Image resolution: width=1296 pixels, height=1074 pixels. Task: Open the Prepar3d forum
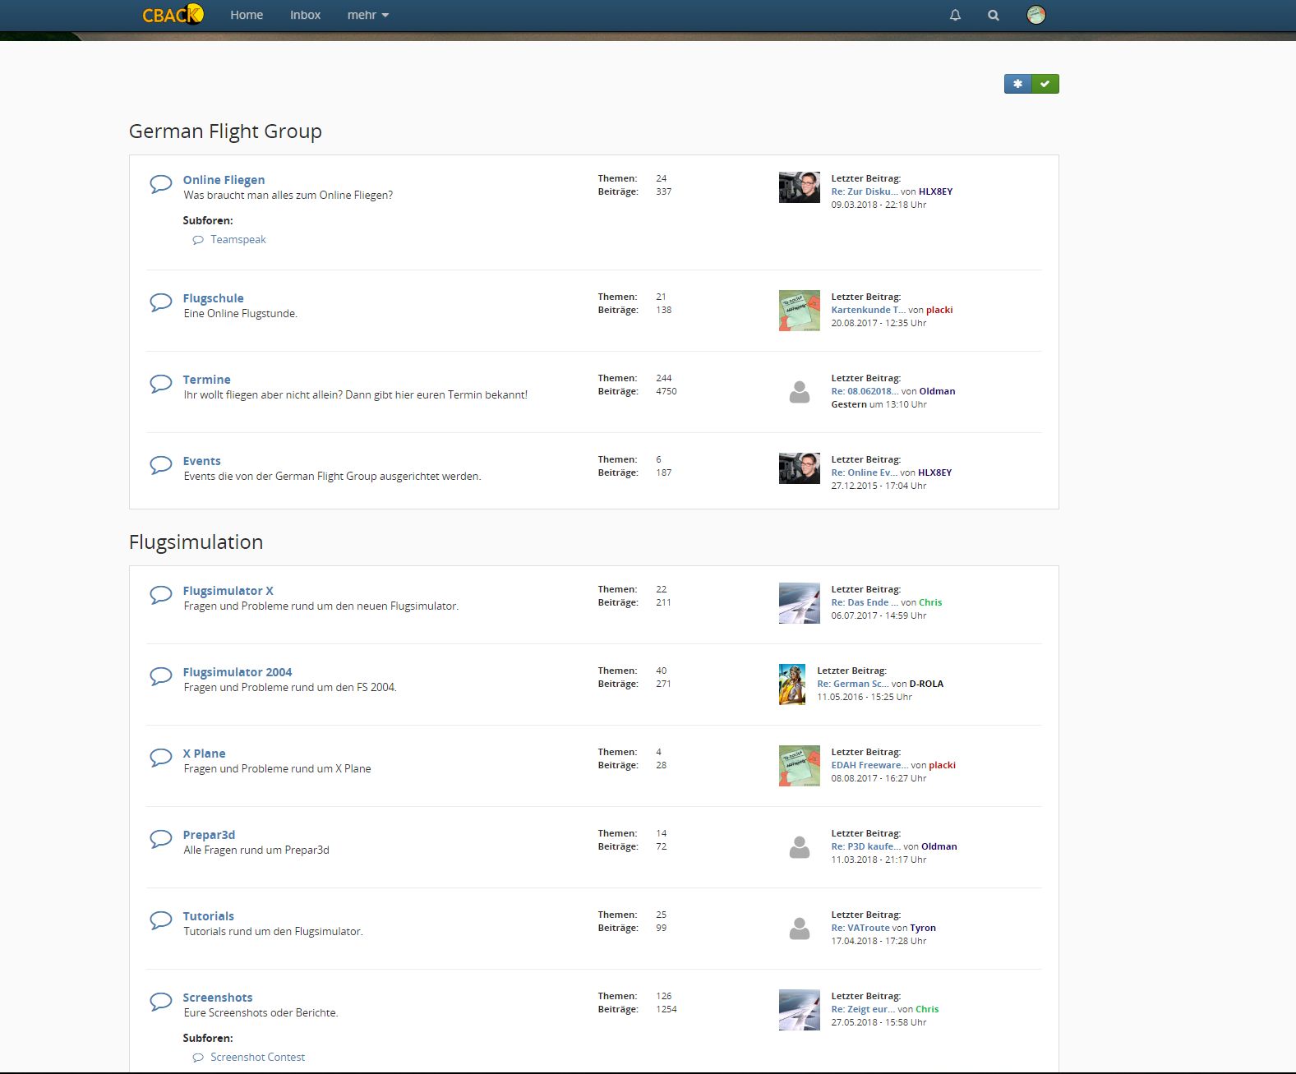pyautogui.click(x=209, y=835)
